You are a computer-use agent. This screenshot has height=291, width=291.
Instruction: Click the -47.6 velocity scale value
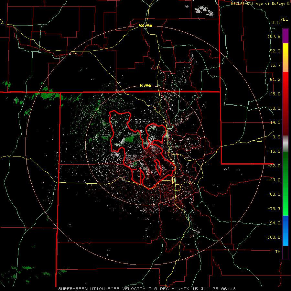click(274, 180)
